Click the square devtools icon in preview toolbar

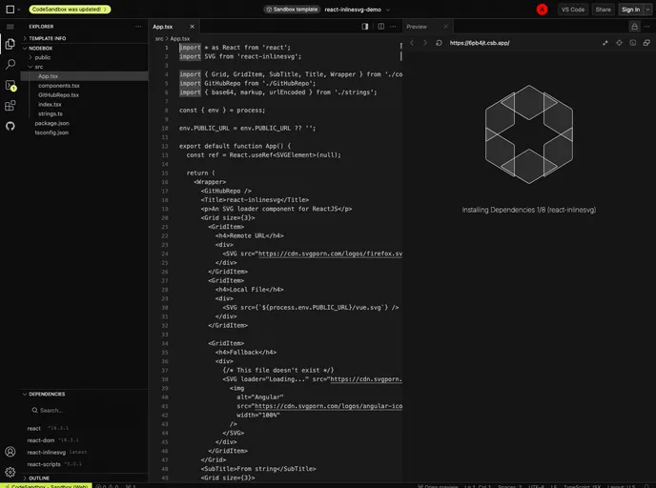point(632,43)
